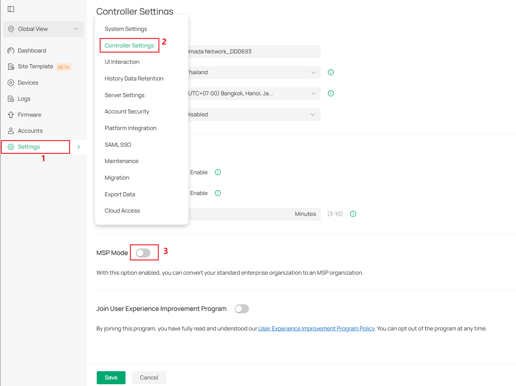Click the Save button
The height and width of the screenshot is (386, 516).
point(111,377)
